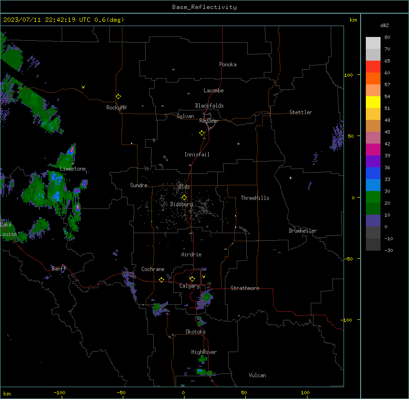This screenshot has width=409, height=399.
Task: Click the Lacombe city label
Action: coord(214,91)
